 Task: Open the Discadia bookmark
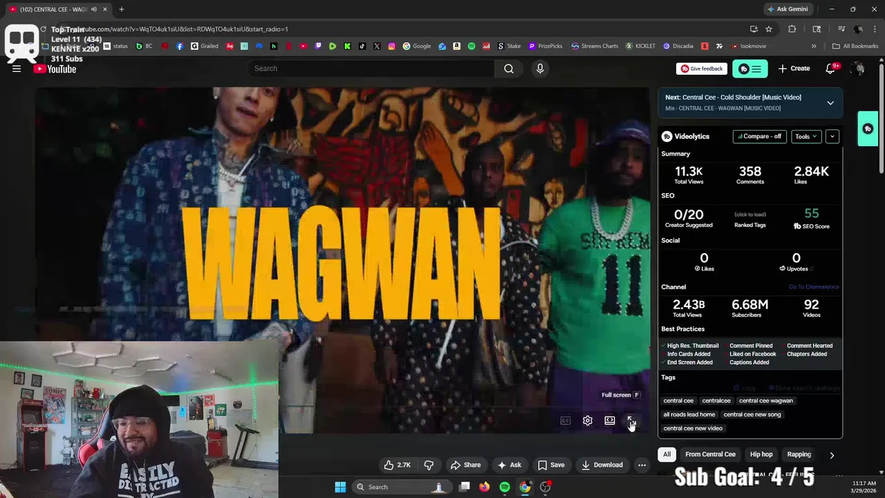(x=678, y=46)
